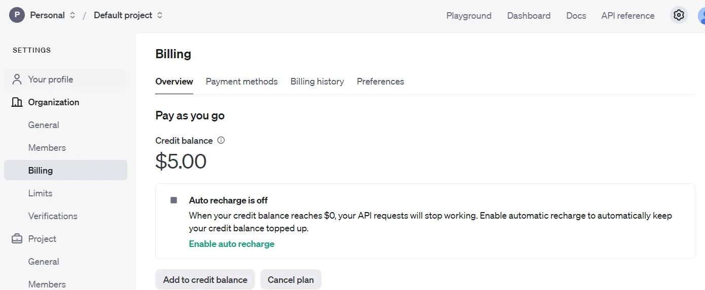Click Enable auto recharge link
The width and height of the screenshot is (705, 290).
click(232, 244)
